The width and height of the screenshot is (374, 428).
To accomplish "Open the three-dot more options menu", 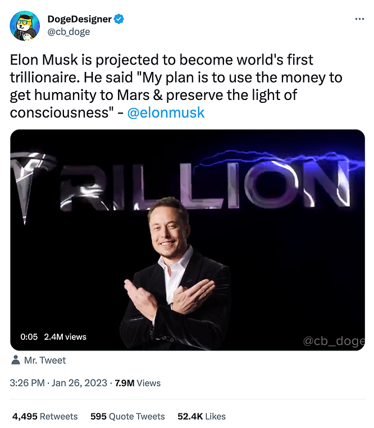I will 359,19.
